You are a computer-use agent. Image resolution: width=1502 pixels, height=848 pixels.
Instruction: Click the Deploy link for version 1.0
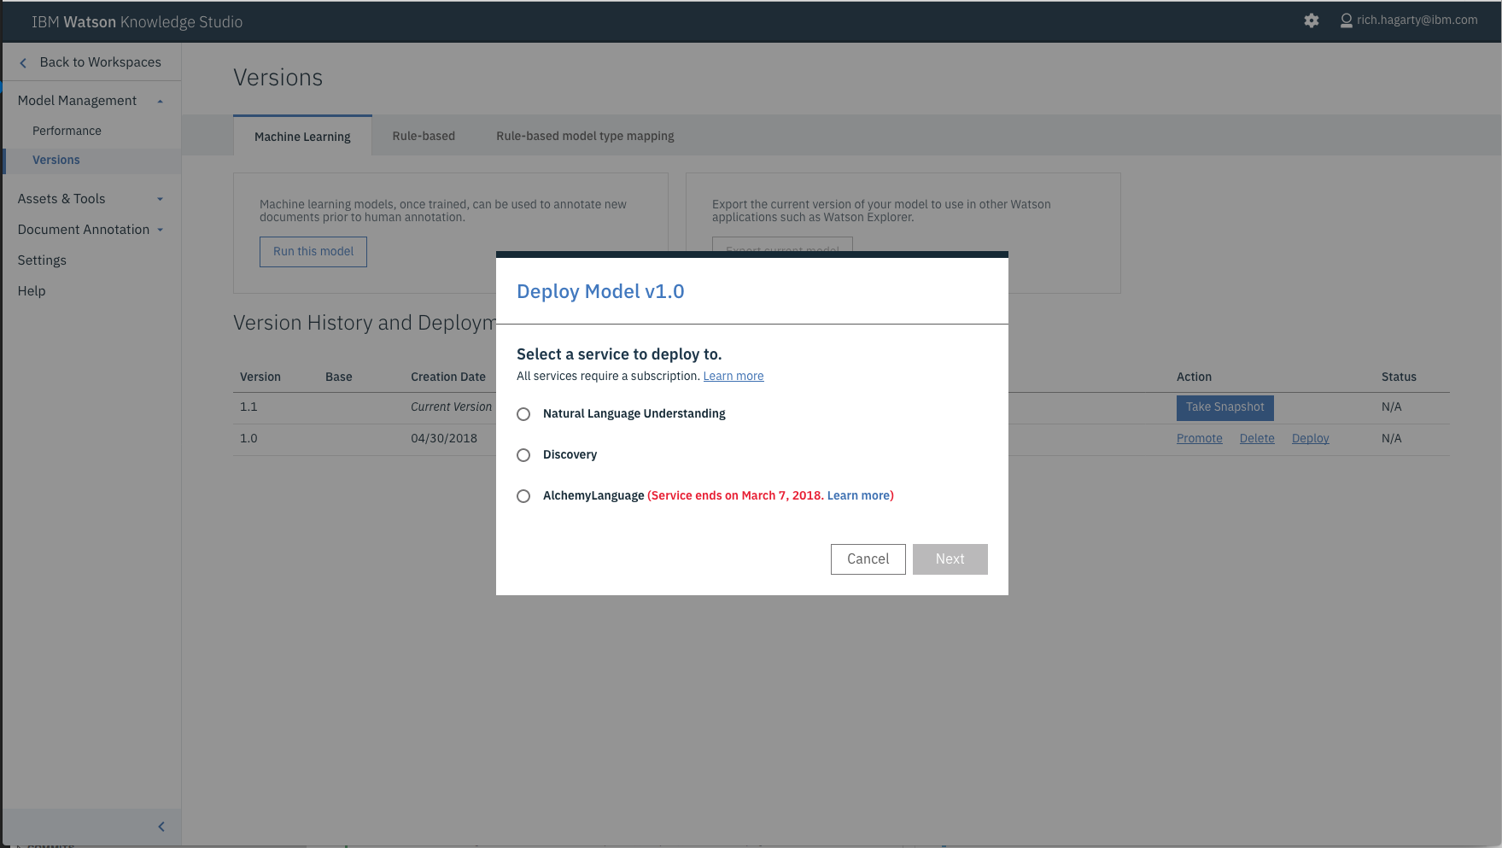[x=1310, y=439]
